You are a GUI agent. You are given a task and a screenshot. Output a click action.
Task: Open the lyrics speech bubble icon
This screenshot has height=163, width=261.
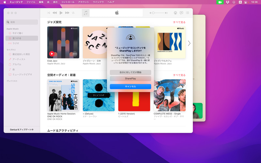pyautogui.click(x=181, y=13)
